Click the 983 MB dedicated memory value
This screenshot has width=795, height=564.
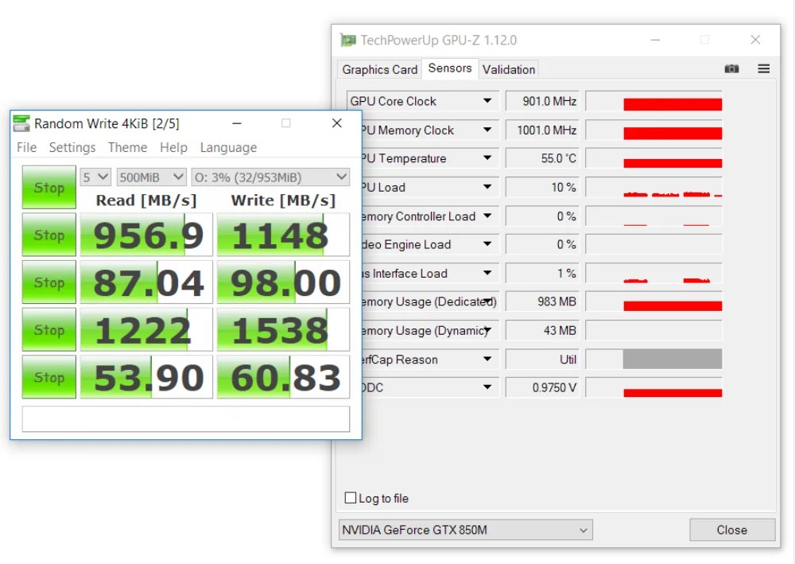tap(542, 301)
